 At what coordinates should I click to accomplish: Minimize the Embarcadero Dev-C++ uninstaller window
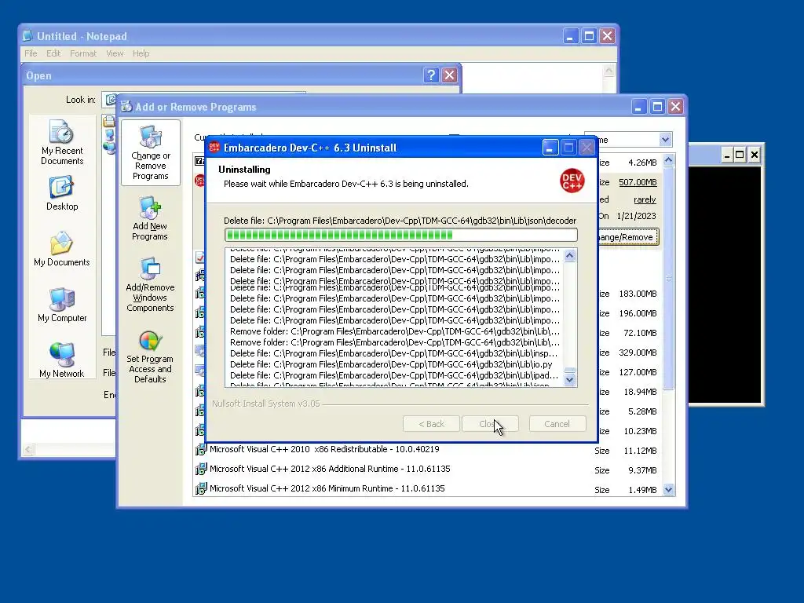point(550,148)
